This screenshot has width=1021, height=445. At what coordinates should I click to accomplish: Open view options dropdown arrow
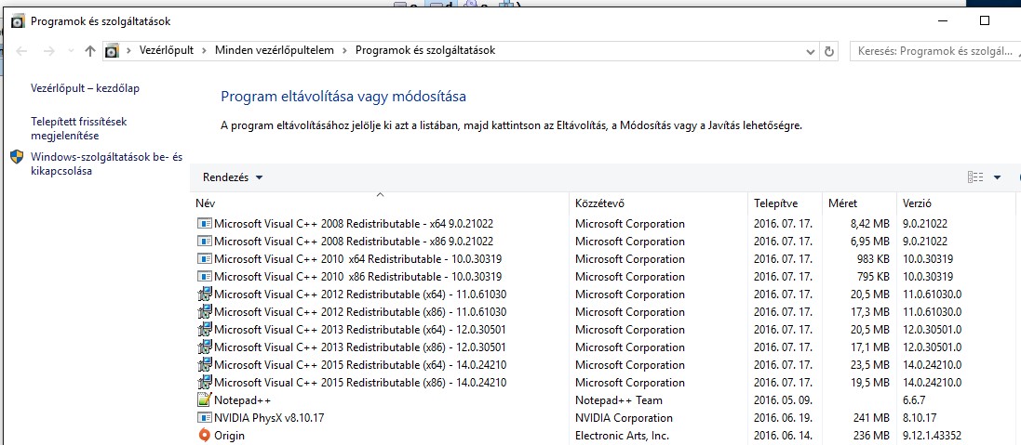click(997, 177)
